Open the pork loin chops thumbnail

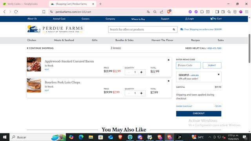[x=34, y=85]
